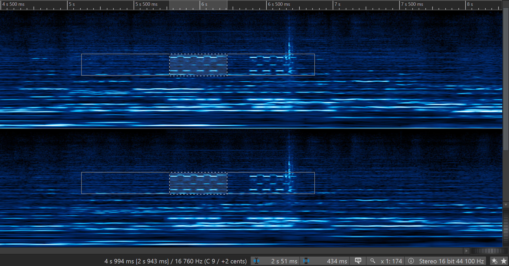
Task: Click the 8 s mark on time ruler
Action: pyautogui.click(x=470, y=4)
